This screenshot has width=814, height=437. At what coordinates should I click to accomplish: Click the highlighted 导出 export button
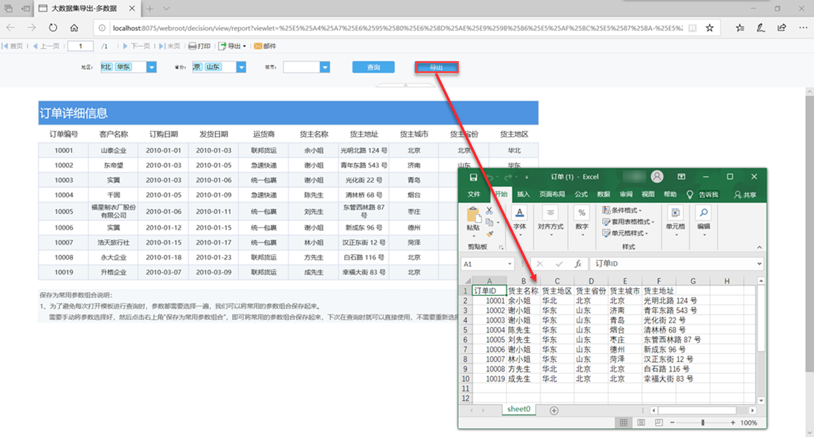point(436,67)
